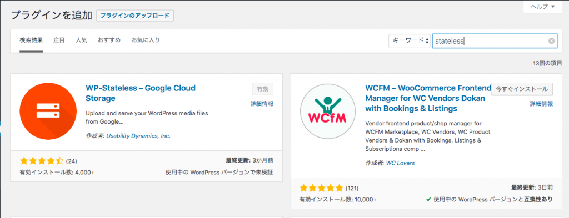Click the 最終更新: 3日前 text
Screen dimensions: 569x218
532,187
